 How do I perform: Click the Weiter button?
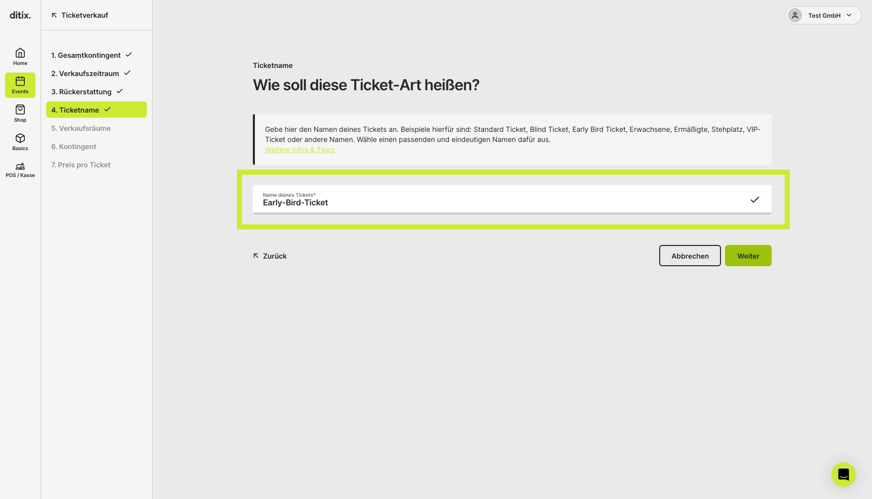748,256
